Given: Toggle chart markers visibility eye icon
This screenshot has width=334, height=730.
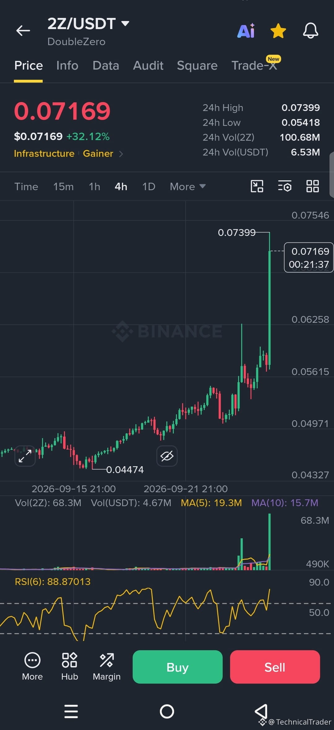Looking at the screenshot, I should [167, 456].
